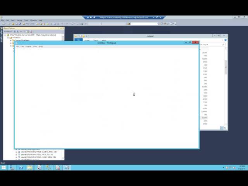The image size is (248, 186).
Task: Open Object Explorer window position dropdown arrow
Action: (x=59, y=28)
